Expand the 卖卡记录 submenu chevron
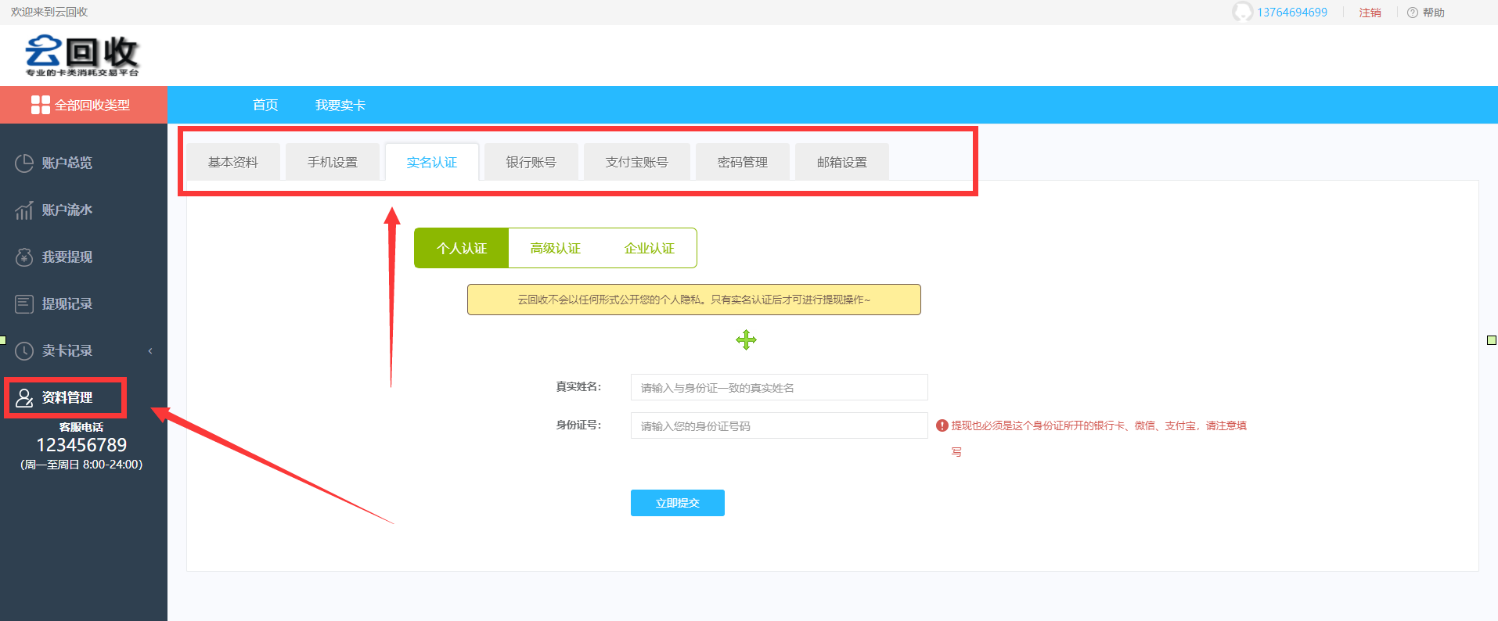The width and height of the screenshot is (1498, 621). point(150,350)
